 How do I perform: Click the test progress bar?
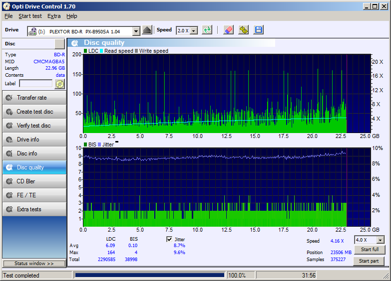pyautogui.click(x=150, y=276)
